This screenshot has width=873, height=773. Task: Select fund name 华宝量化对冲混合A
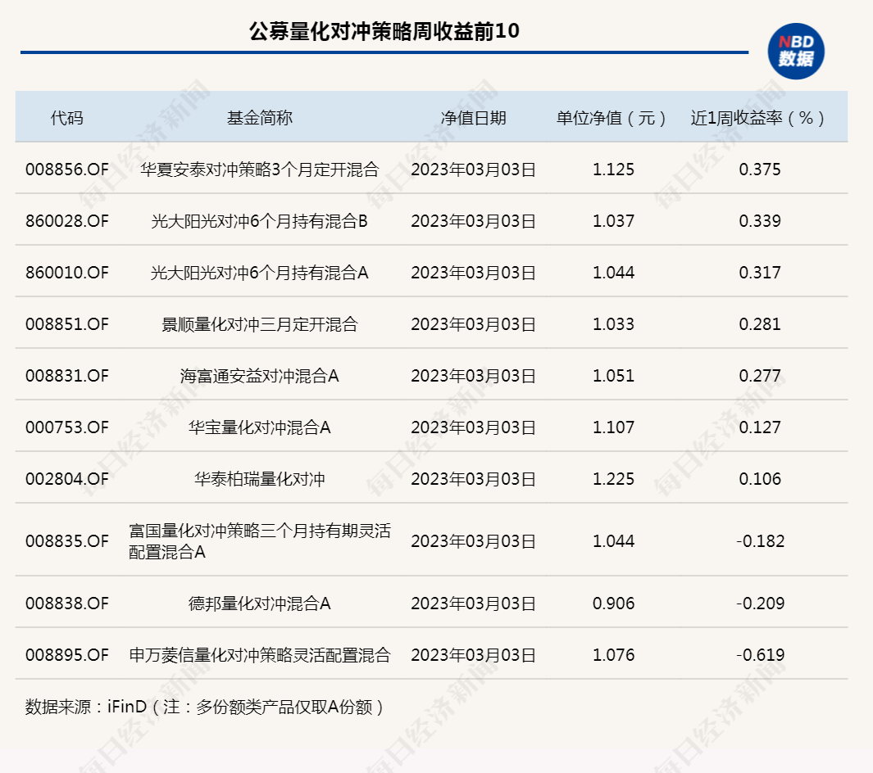(260, 427)
